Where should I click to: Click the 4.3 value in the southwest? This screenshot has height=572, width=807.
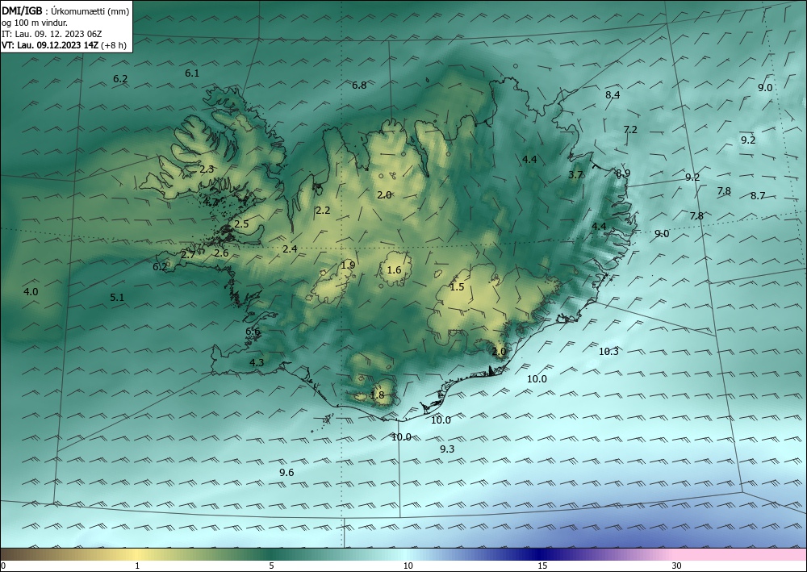coord(257,363)
